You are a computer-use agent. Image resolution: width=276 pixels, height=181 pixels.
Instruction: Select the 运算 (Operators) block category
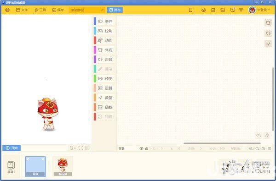pos(104,88)
